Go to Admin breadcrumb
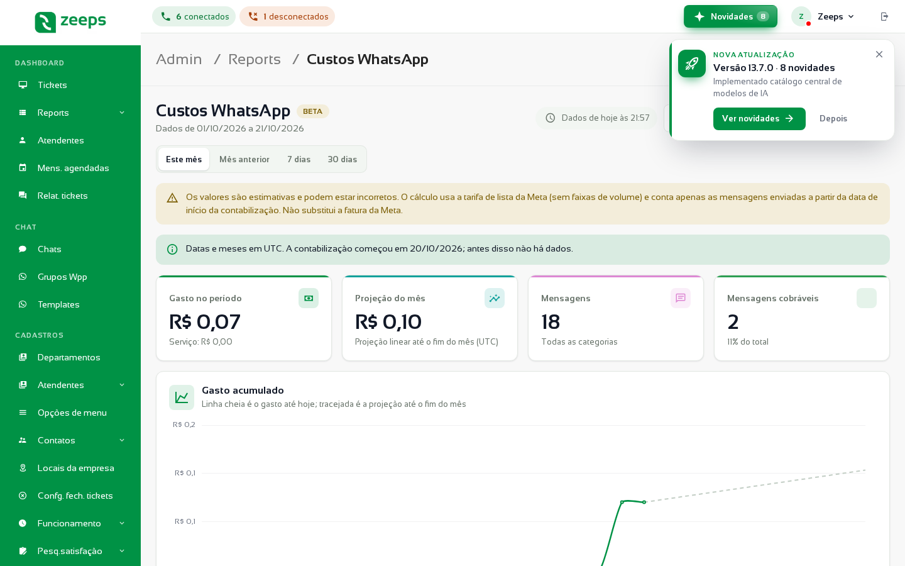This screenshot has height=566, width=905. [x=179, y=59]
